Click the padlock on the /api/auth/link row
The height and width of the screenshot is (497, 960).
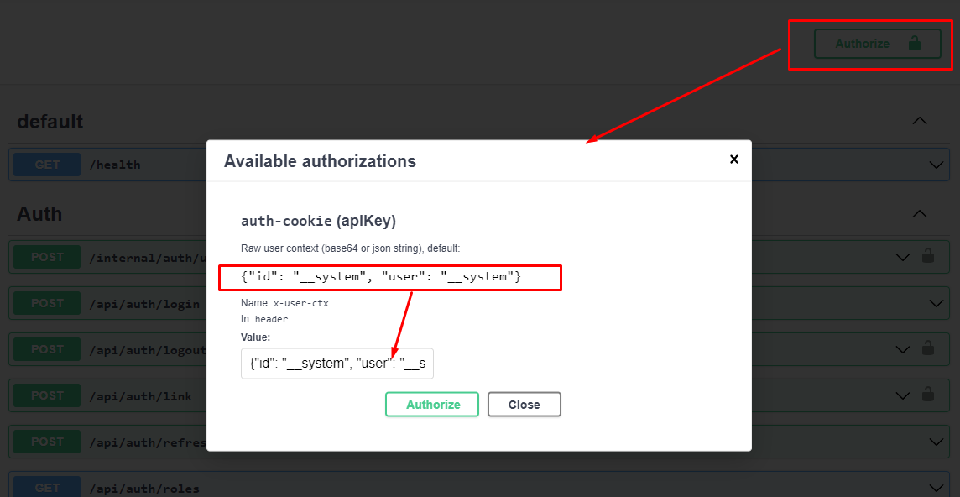[927, 395]
